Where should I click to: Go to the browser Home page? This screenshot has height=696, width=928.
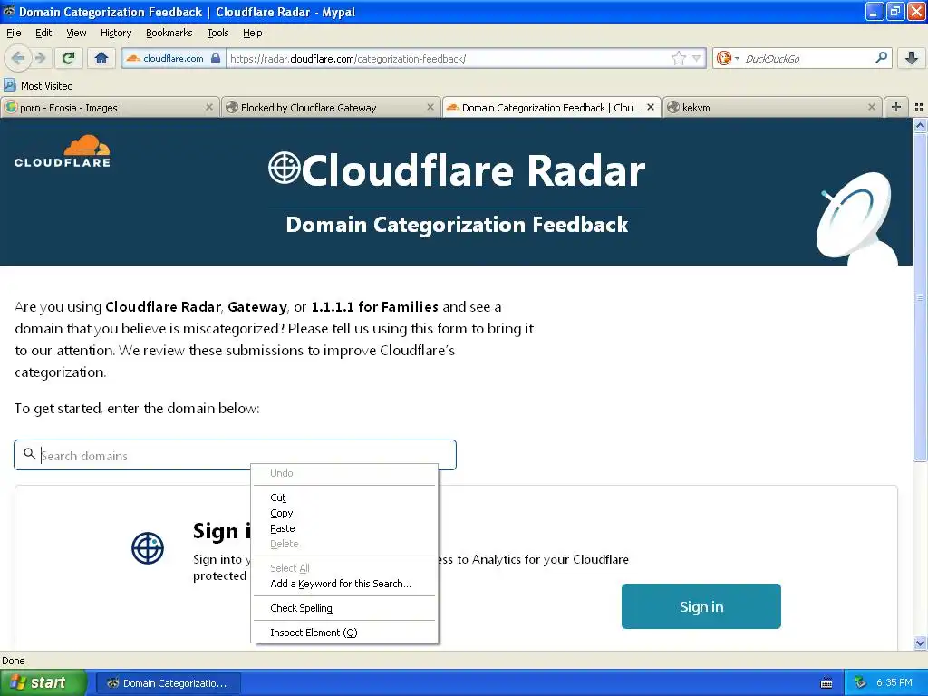tap(101, 58)
